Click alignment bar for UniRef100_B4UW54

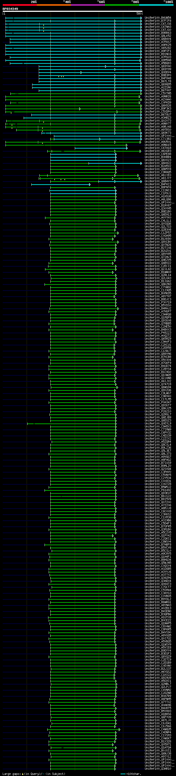coord(74,18)
